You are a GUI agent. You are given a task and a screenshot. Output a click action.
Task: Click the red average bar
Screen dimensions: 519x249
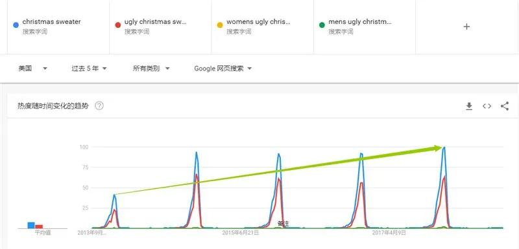(39, 226)
